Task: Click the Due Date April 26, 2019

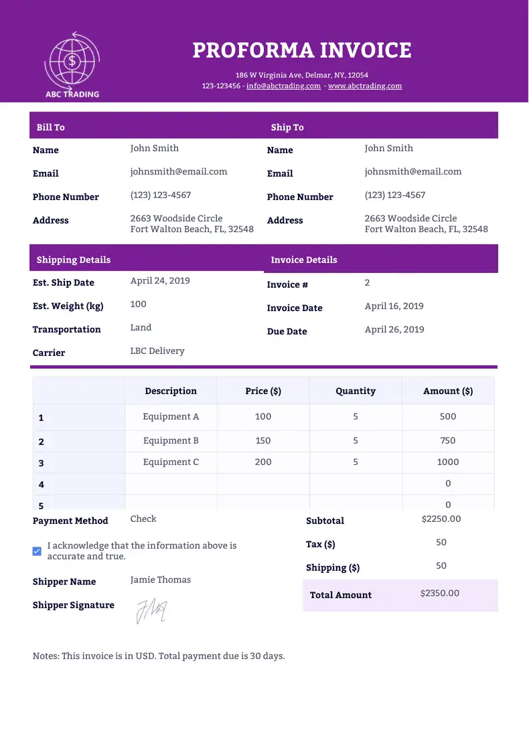Action: (x=394, y=330)
